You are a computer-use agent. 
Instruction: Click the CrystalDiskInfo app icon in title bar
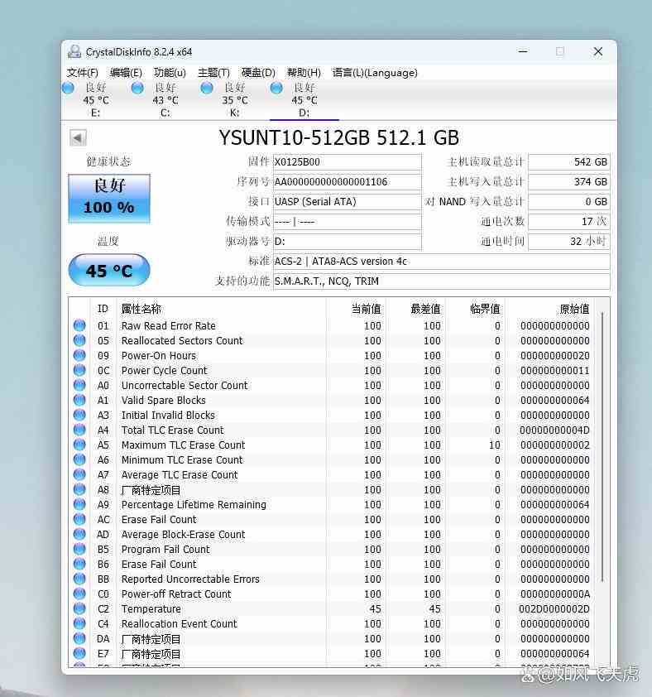74,51
